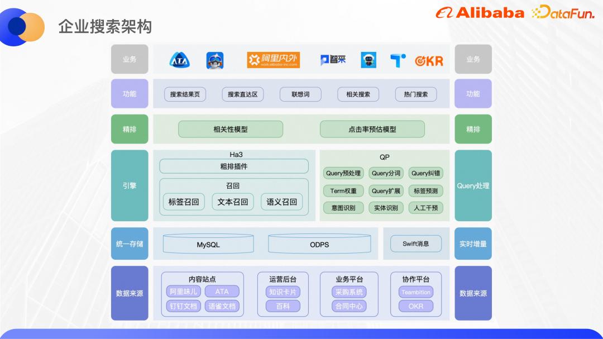Viewport: 603px width, 339px height.
Task: Open the OKR business icon
Action: pos(429,59)
